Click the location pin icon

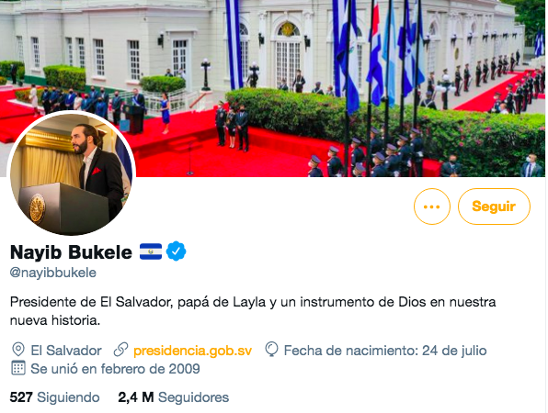tap(18, 350)
